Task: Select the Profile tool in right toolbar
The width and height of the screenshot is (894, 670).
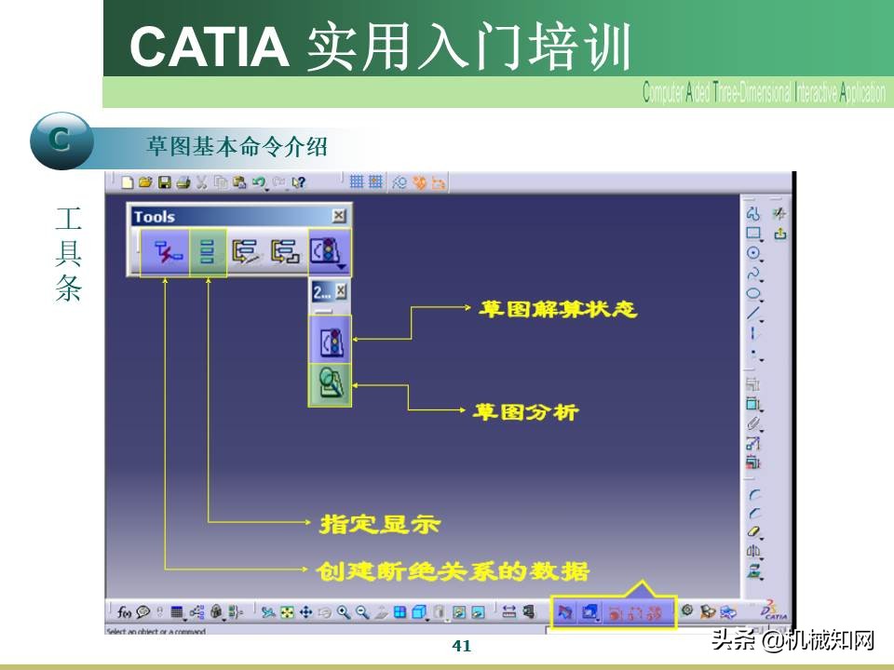Action: 753,214
